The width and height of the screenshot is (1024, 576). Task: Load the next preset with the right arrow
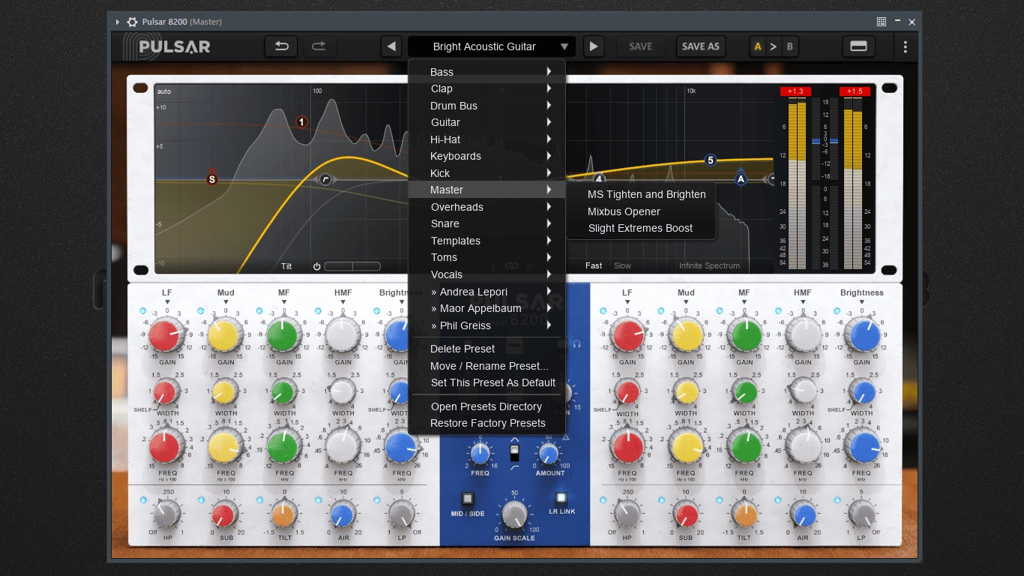pos(593,46)
